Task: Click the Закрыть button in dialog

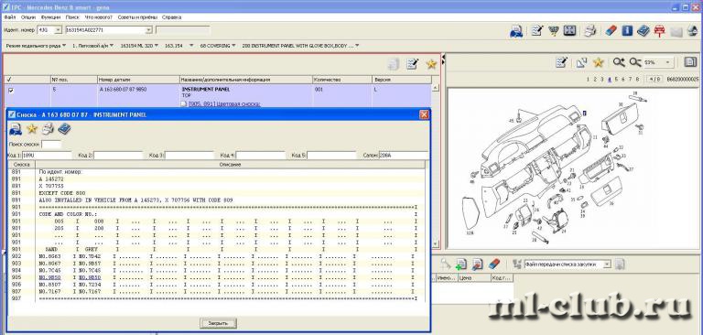Action: pyautogui.click(x=218, y=323)
